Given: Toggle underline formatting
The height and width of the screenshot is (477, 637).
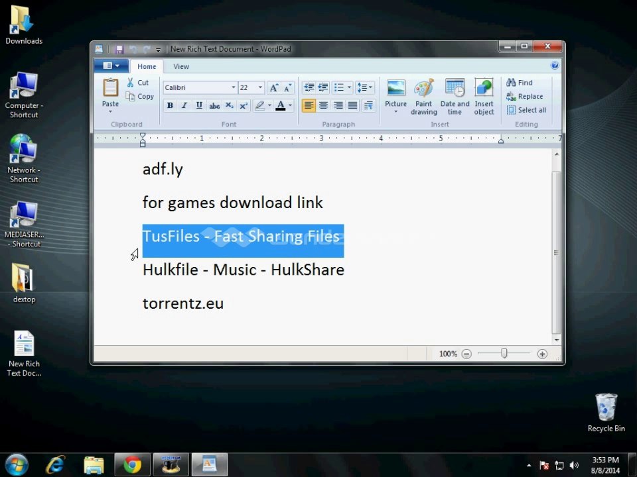Looking at the screenshot, I should tap(199, 105).
